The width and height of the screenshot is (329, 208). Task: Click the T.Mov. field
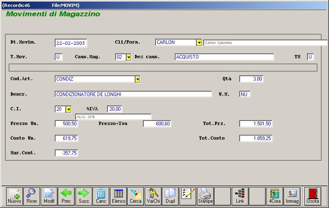58,57
